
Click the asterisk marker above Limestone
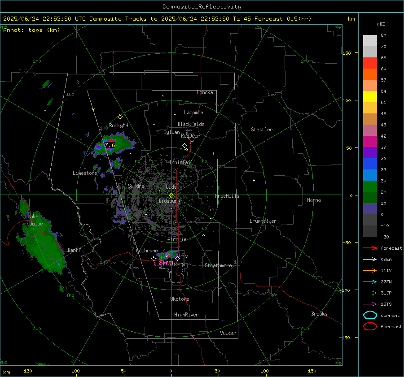[85, 169]
